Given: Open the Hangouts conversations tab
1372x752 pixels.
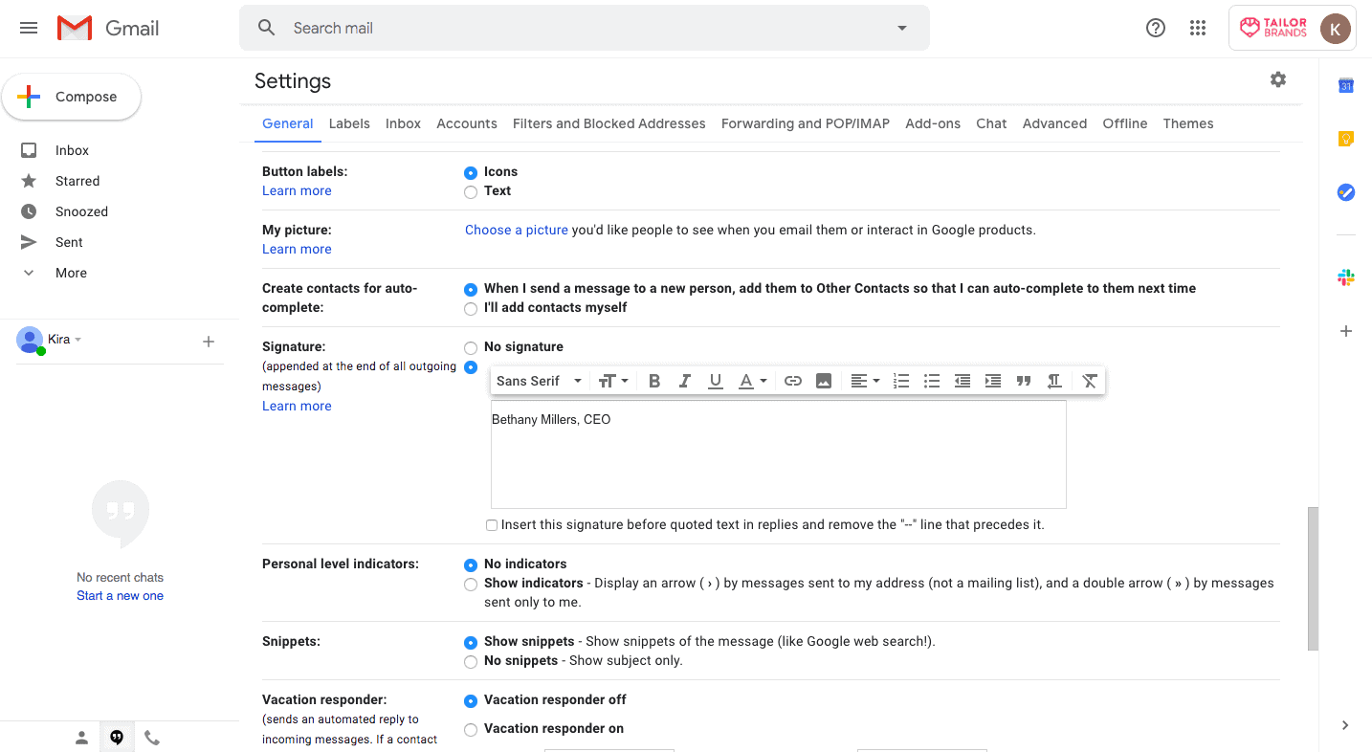Looking at the screenshot, I should pyautogui.click(x=117, y=738).
